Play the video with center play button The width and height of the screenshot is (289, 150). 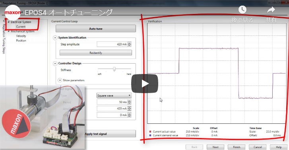pyautogui.click(x=145, y=84)
